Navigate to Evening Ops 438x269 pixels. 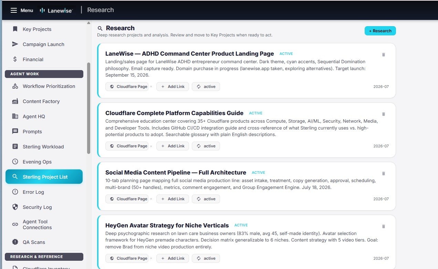point(44,162)
